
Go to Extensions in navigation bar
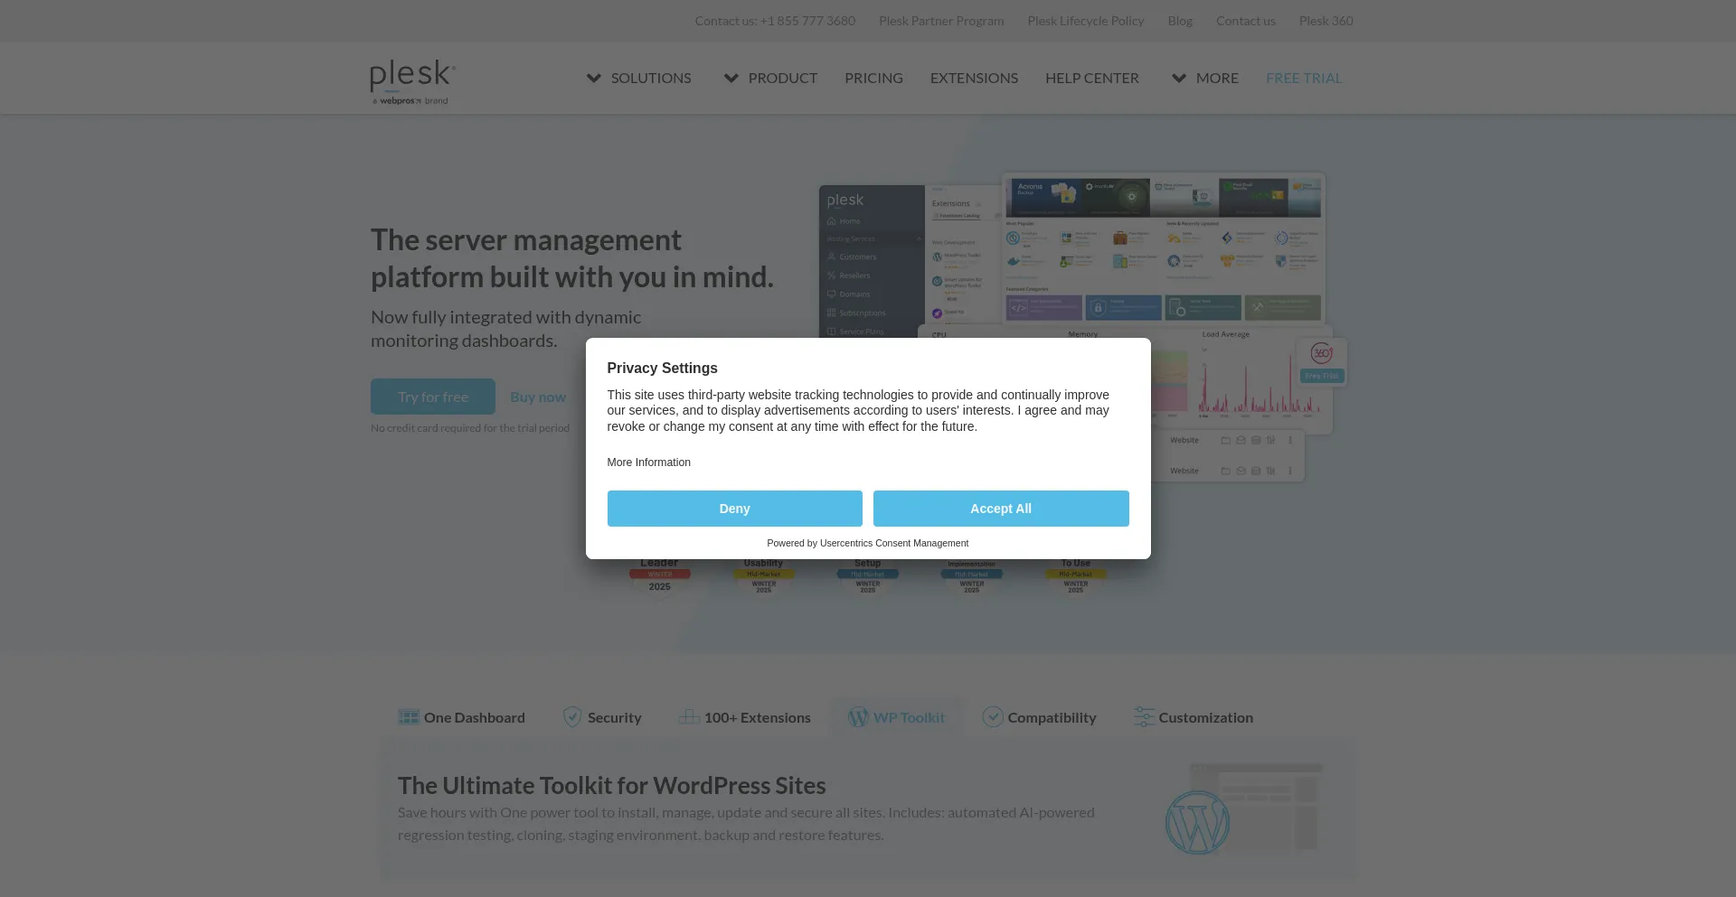(x=974, y=79)
